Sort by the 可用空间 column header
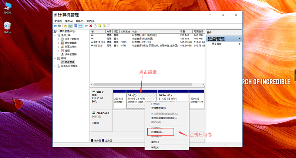The width and height of the screenshot is (296, 158). (x=199, y=31)
